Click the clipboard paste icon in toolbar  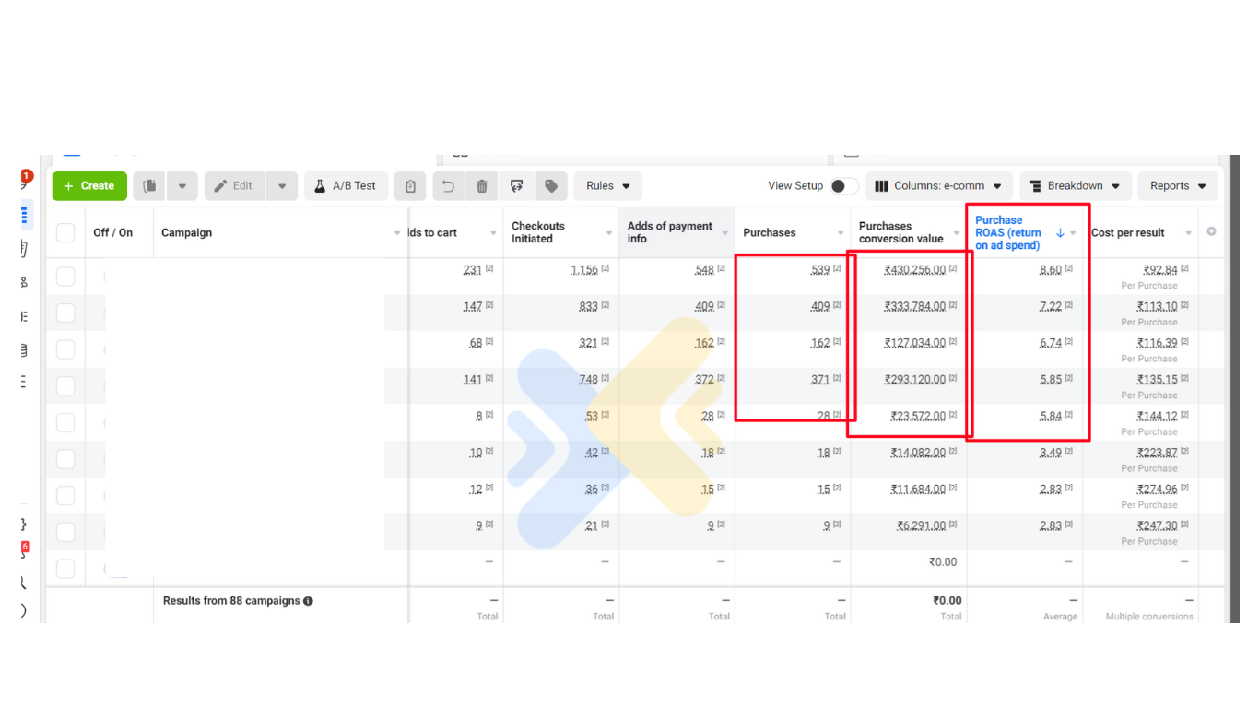(x=410, y=186)
